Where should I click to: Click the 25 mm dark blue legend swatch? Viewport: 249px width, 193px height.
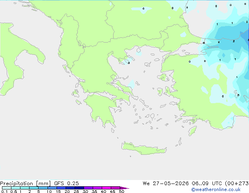[x=79, y=188]
